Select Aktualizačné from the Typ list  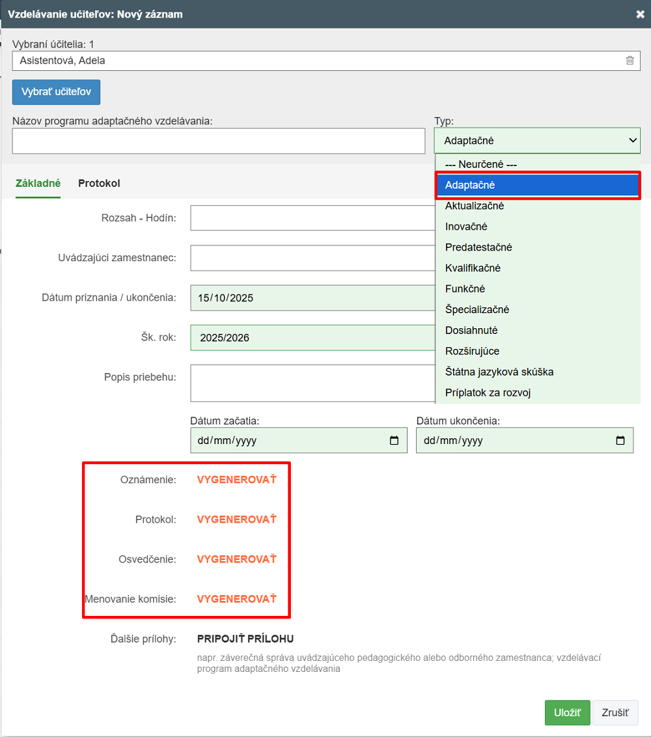point(475,206)
